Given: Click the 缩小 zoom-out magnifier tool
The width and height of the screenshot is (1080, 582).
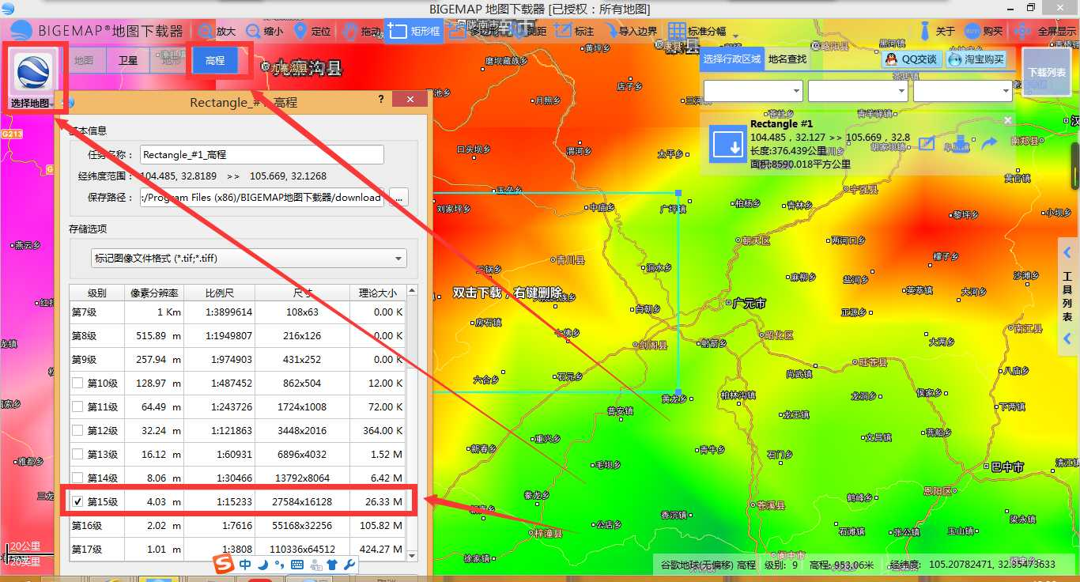Looking at the screenshot, I should click(264, 32).
